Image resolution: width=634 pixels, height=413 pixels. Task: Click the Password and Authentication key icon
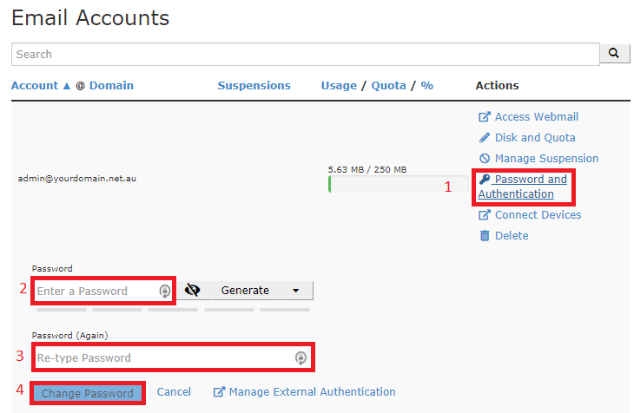(x=485, y=180)
